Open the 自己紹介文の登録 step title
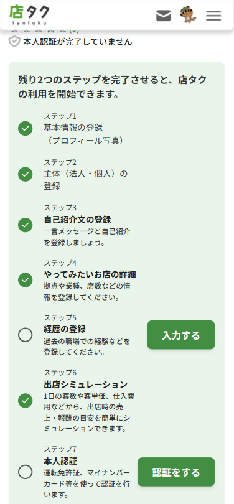The height and width of the screenshot is (504, 234). tap(77, 220)
